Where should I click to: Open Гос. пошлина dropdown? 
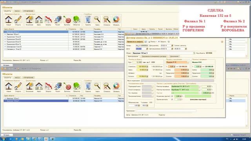[x=152, y=93]
